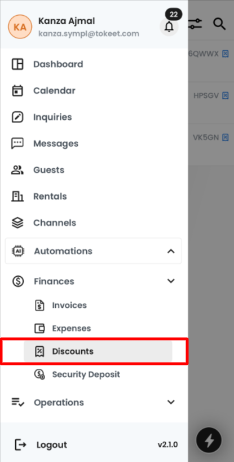Screen dimensions: 234x462
Task: Toggle the Finances section chevron
Action: click(x=171, y=281)
